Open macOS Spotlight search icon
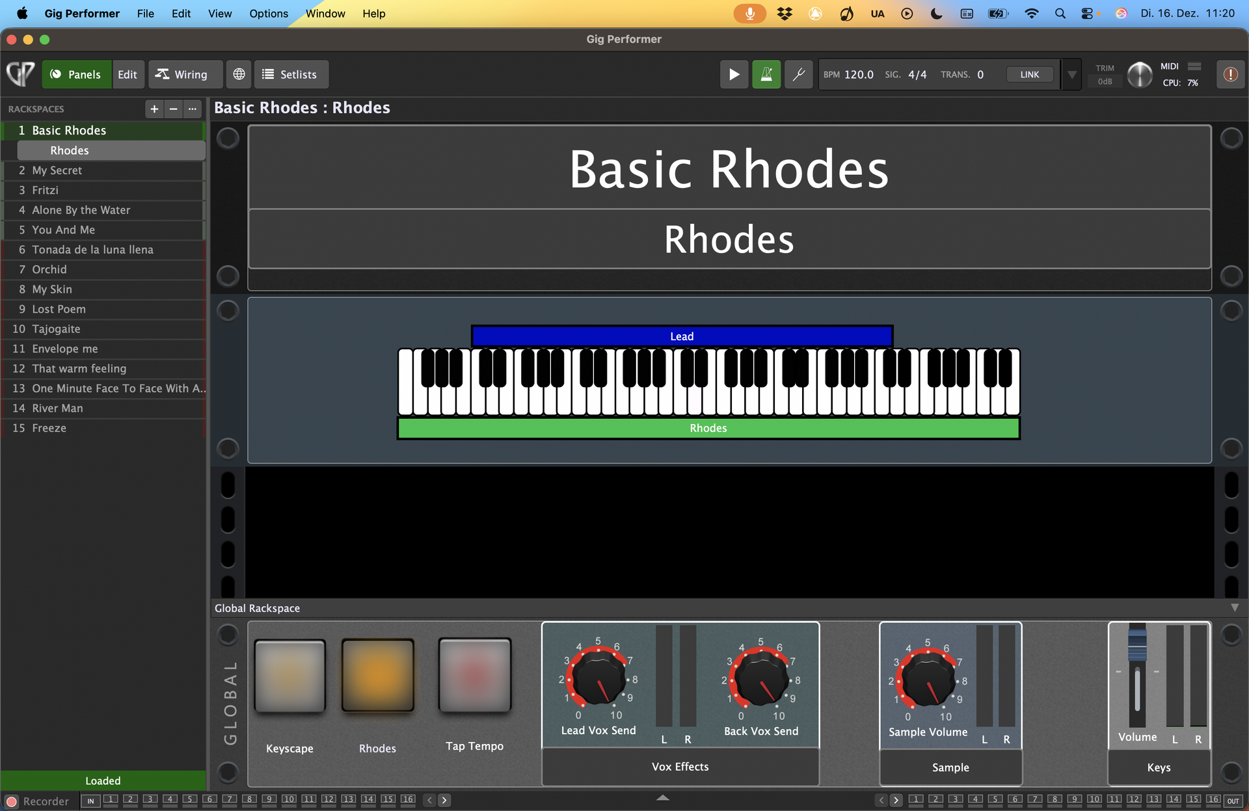This screenshot has height=811, width=1249. [1060, 14]
